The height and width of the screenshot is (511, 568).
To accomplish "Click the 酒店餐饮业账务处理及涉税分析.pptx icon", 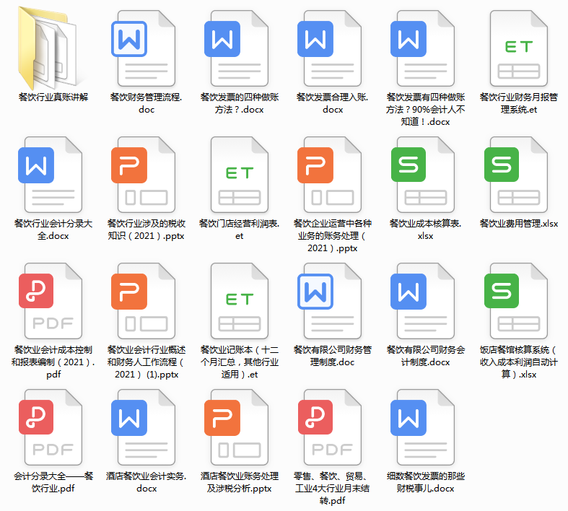I will tap(237, 427).
